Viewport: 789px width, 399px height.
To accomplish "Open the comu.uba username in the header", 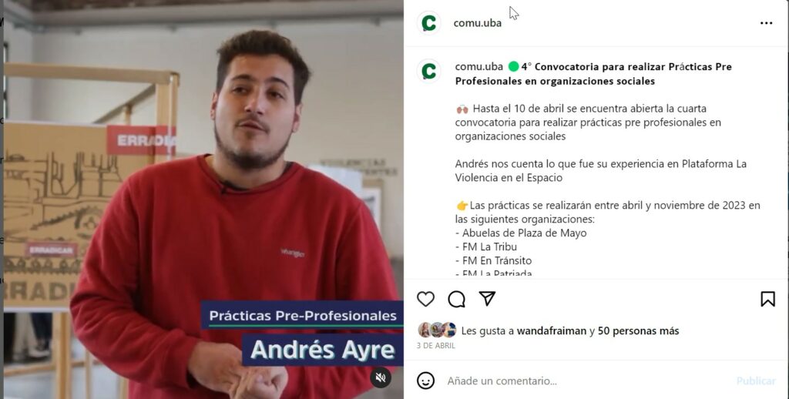I will 478,23.
